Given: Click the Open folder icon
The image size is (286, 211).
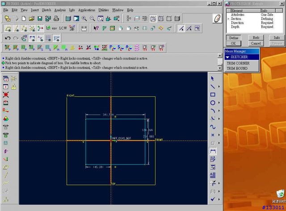Looking at the screenshot, I should pyautogui.click(x=32, y=18).
